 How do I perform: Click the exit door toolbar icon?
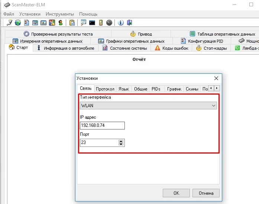click(x=129, y=23)
